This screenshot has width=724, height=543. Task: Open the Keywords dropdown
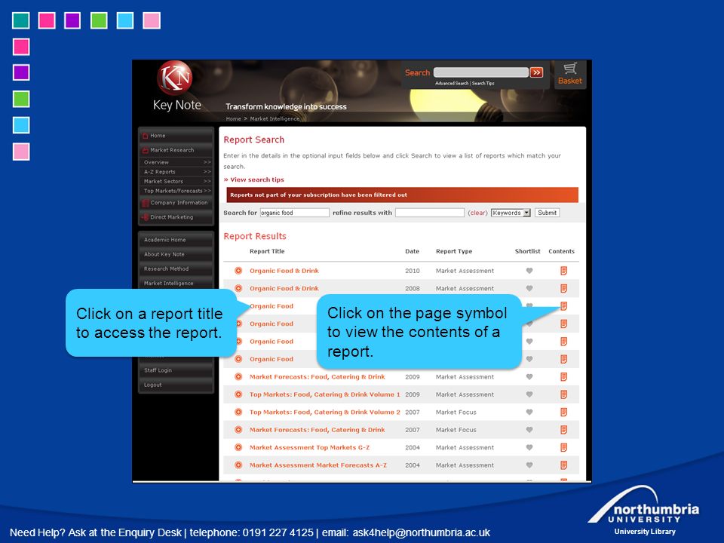(x=511, y=213)
